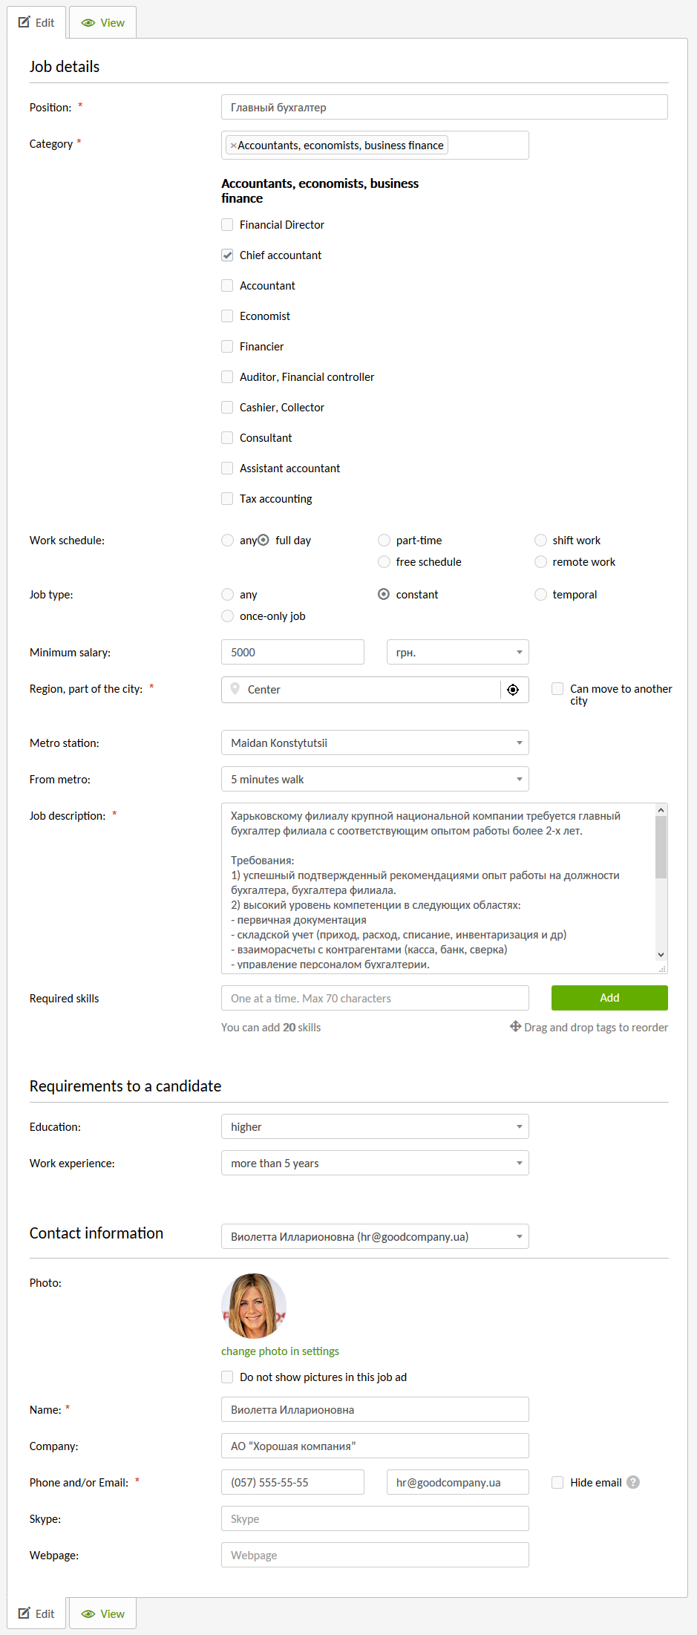697x1635 pixels.
Task: Remove the Accountants category tag with the x
Action: [x=233, y=146]
